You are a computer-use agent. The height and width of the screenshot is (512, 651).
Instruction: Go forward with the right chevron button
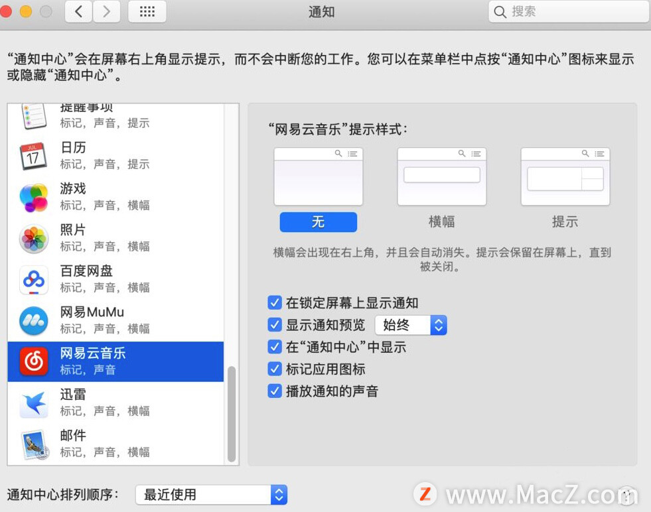point(106,11)
